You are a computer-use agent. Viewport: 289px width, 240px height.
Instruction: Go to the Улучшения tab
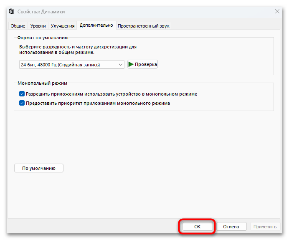(63, 26)
